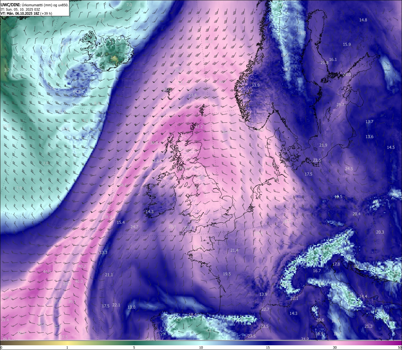Click the 23.4 value label

[x=193, y=95]
